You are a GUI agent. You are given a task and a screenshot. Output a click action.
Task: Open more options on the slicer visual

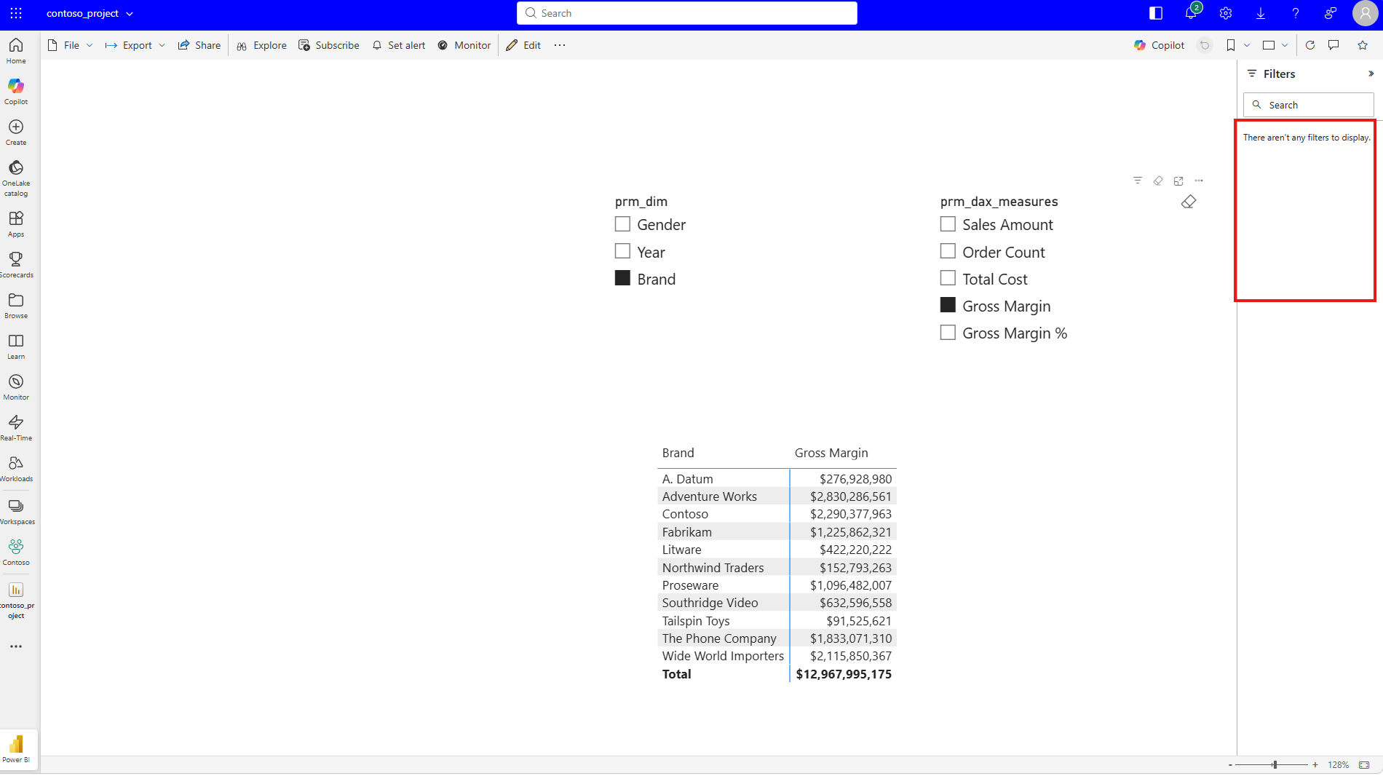coord(1199,181)
